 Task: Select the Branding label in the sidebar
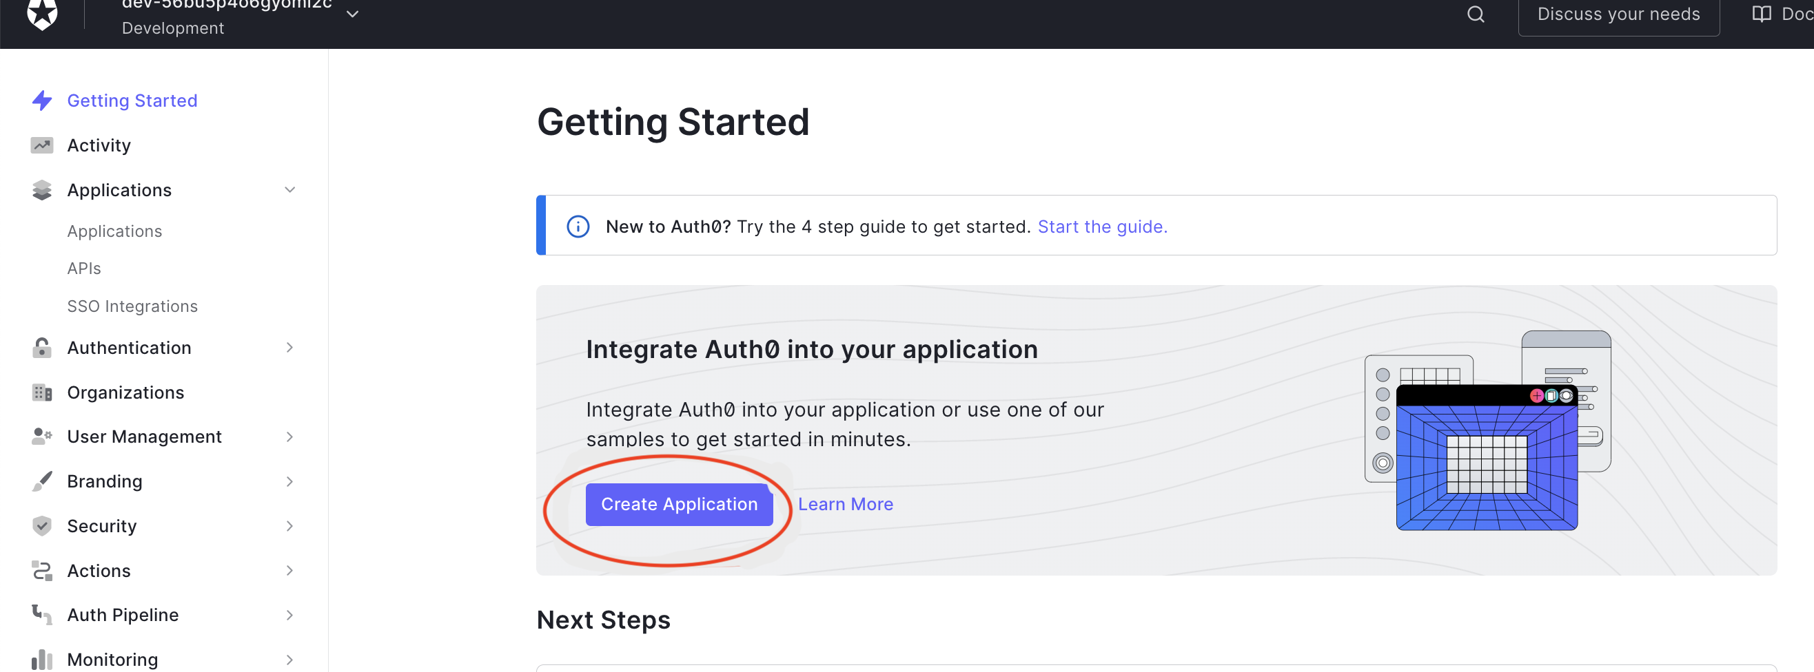[105, 481]
